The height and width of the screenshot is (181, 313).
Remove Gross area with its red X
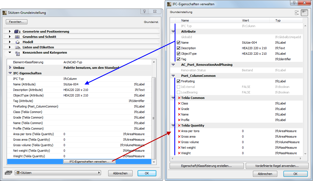tap(179, 137)
